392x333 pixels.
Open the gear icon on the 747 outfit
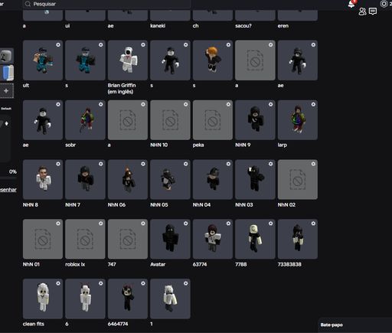143,224
